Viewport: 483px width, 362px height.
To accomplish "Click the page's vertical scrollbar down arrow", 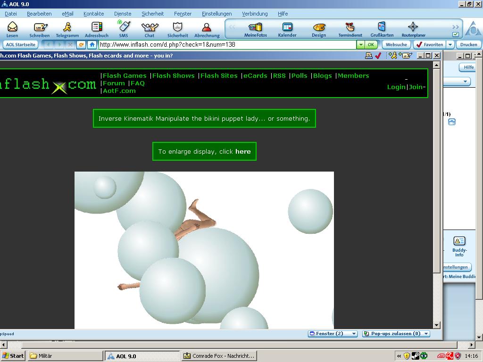I will pos(436,325).
